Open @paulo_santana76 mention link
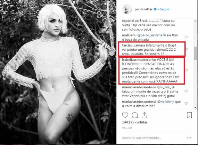 point(151,35)
